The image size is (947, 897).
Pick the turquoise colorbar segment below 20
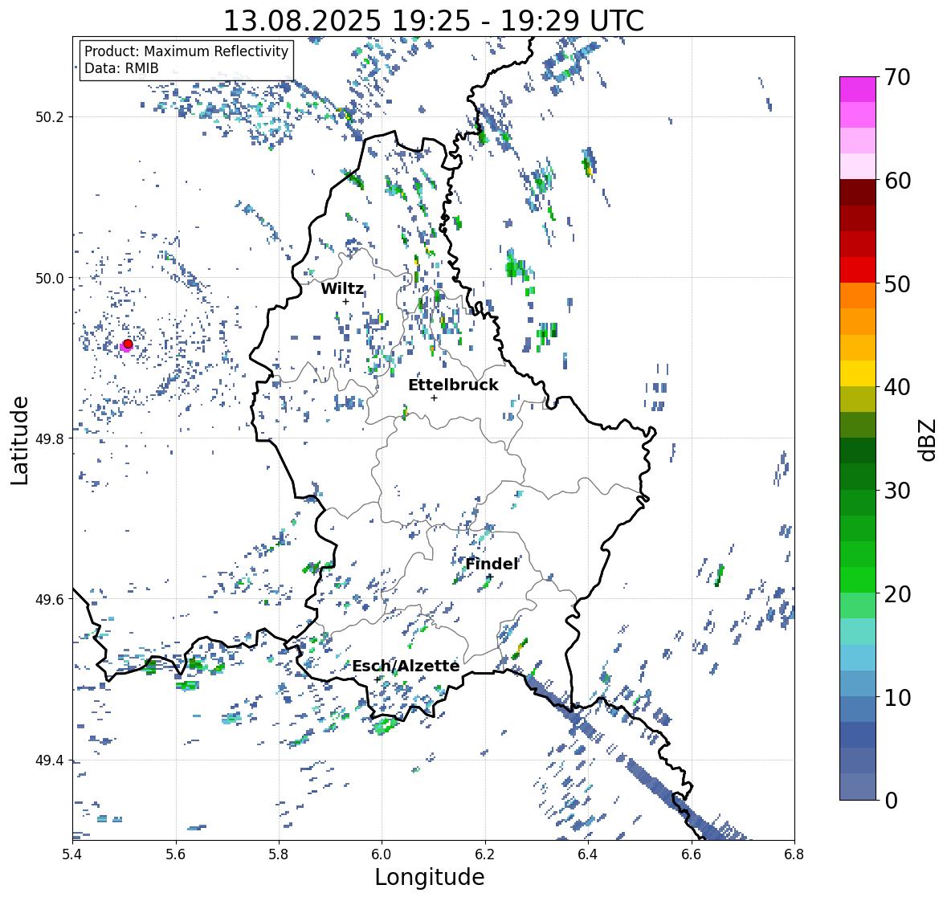pos(858,631)
